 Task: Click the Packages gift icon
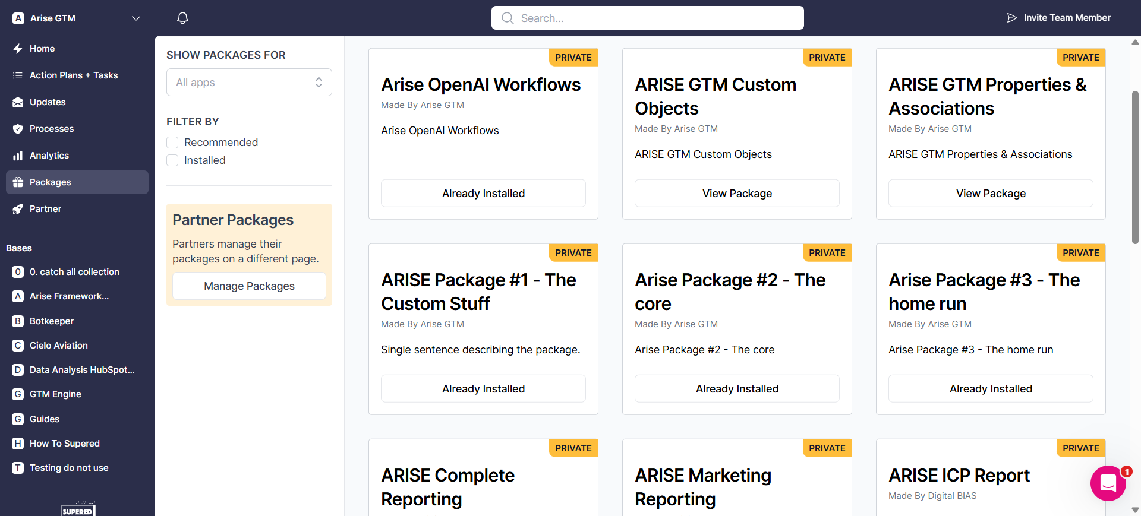18,182
